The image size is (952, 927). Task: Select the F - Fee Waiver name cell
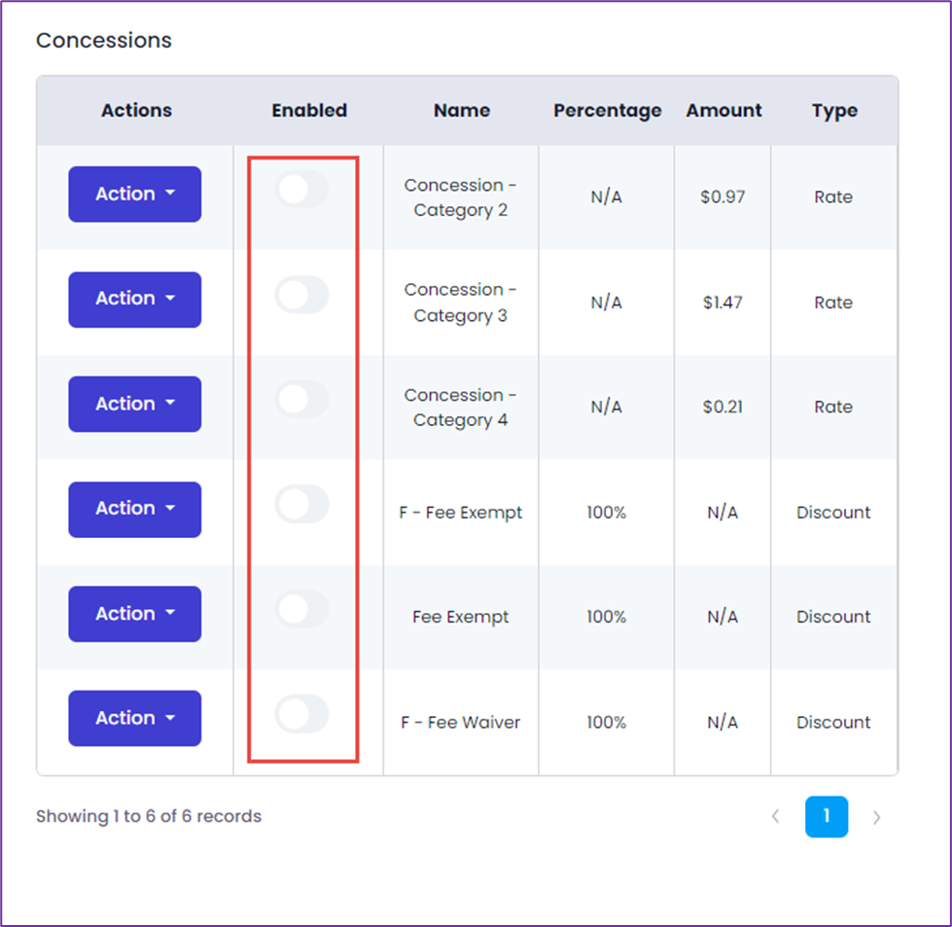[461, 723]
